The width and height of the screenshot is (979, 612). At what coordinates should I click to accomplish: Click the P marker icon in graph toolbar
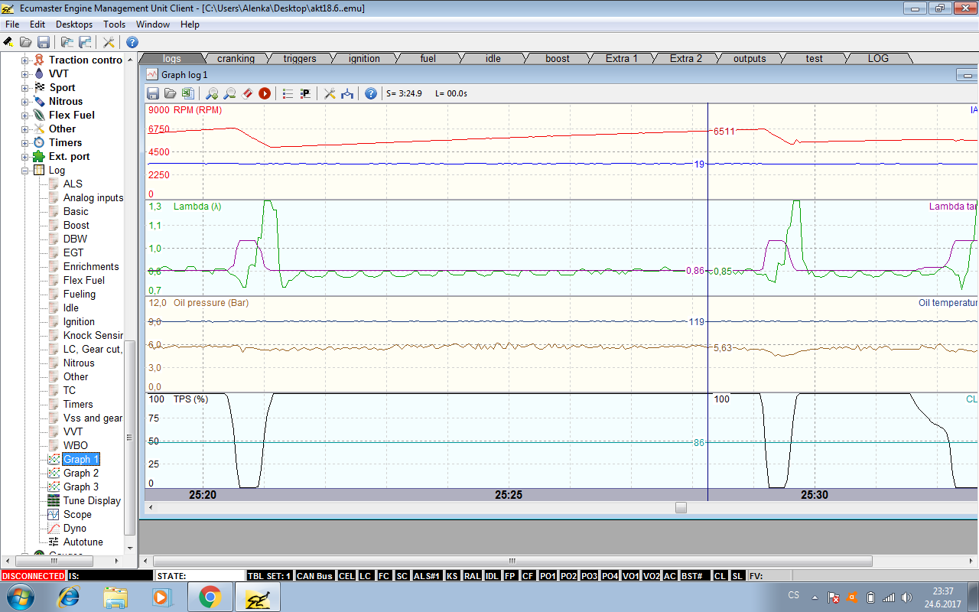pyautogui.click(x=305, y=93)
